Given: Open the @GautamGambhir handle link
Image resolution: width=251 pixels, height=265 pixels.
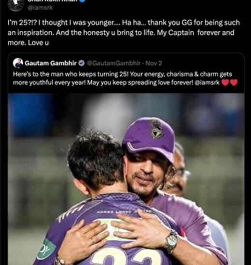Looking at the screenshot, I should (113, 63).
